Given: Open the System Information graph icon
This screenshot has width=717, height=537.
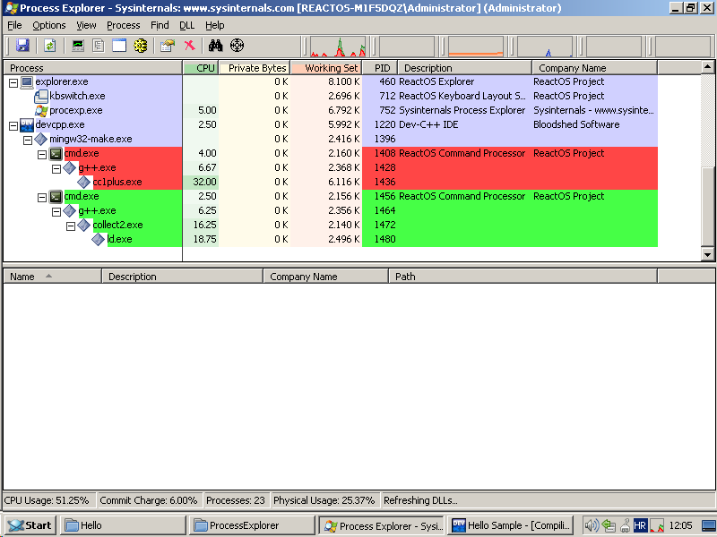Looking at the screenshot, I should (x=78, y=46).
